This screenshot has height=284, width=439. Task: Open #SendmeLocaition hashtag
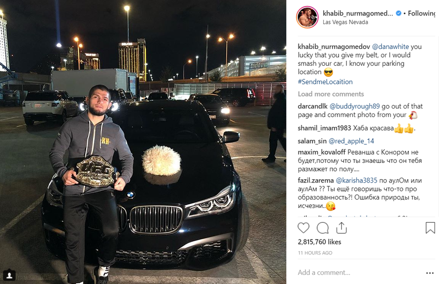click(325, 82)
